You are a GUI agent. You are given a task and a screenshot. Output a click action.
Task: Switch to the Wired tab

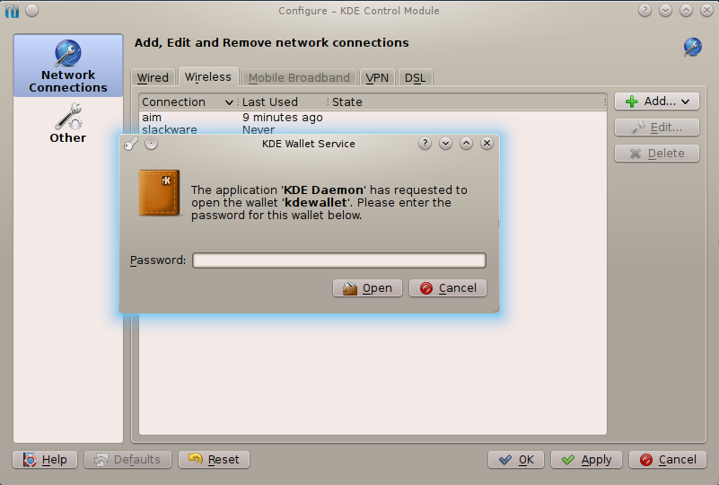[x=153, y=77]
